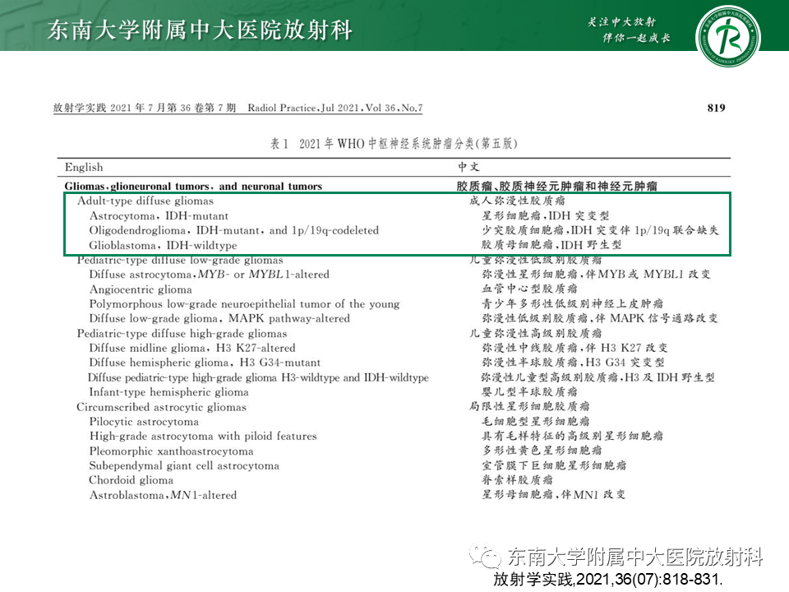Click 星形母细胞瘤,伴MN1改变 cell
The width and height of the screenshot is (789, 592).
553,495
